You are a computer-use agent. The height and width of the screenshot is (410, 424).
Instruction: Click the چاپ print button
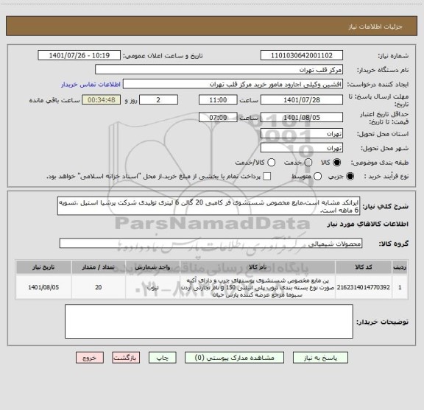(163, 358)
